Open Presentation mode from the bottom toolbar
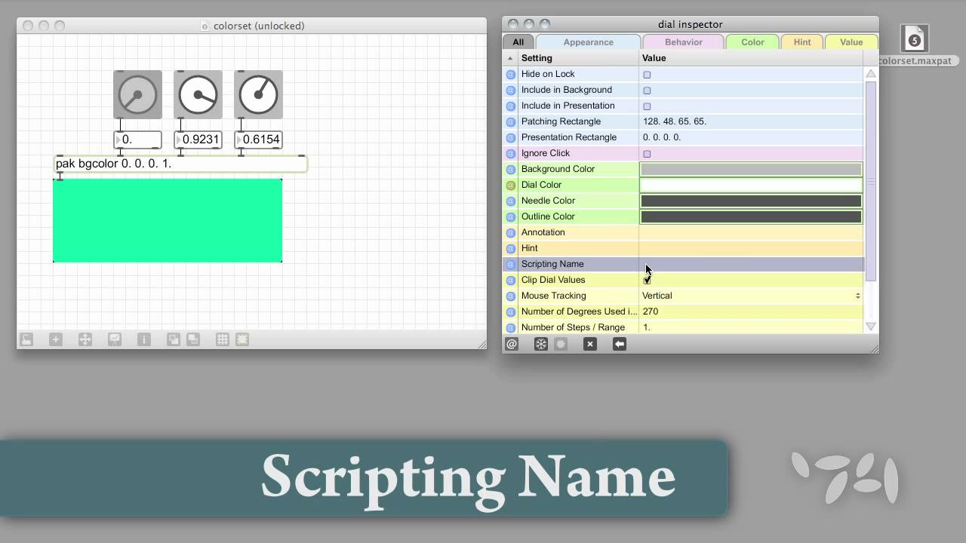Image resolution: width=966 pixels, height=543 pixels. pos(115,339)
